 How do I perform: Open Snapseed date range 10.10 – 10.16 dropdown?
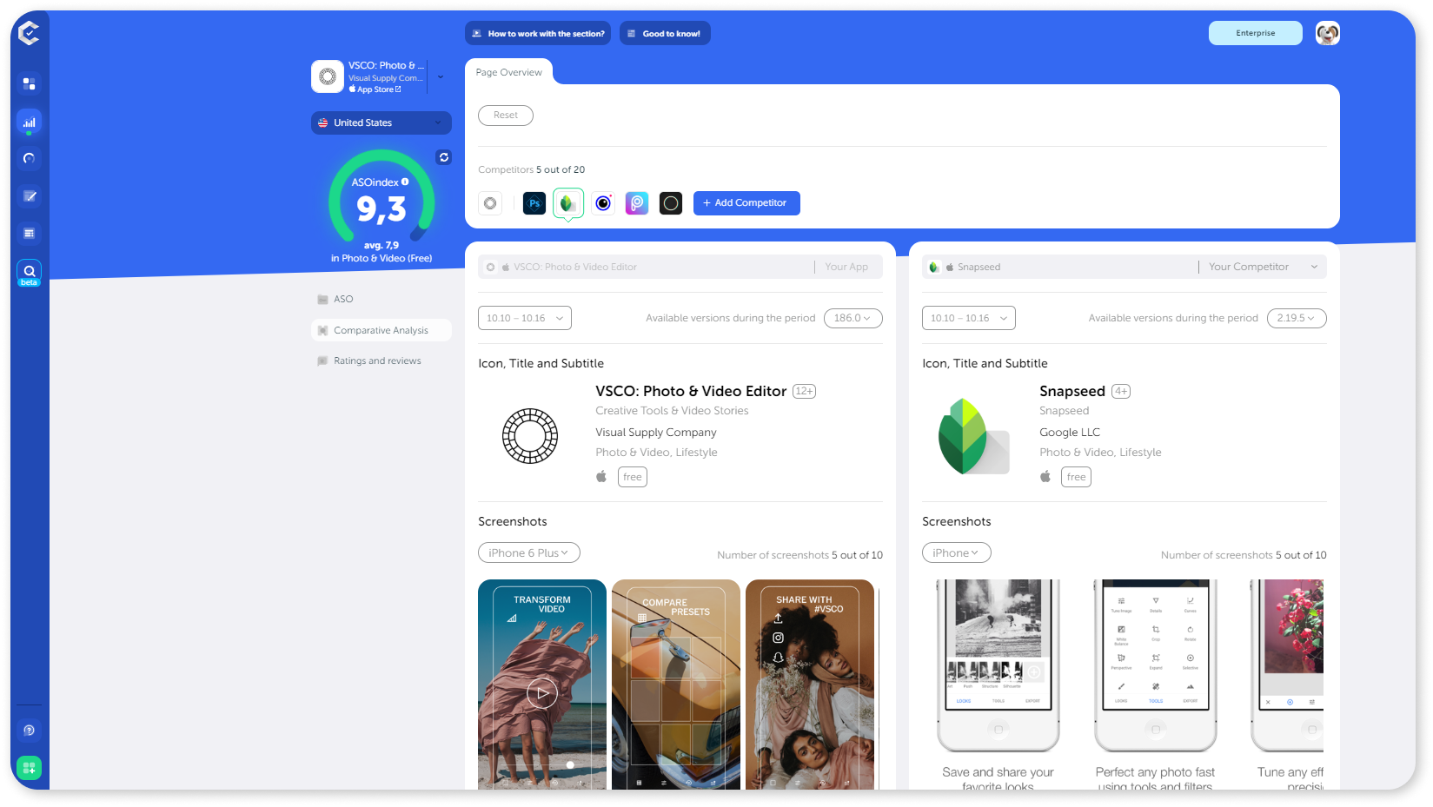969,318
